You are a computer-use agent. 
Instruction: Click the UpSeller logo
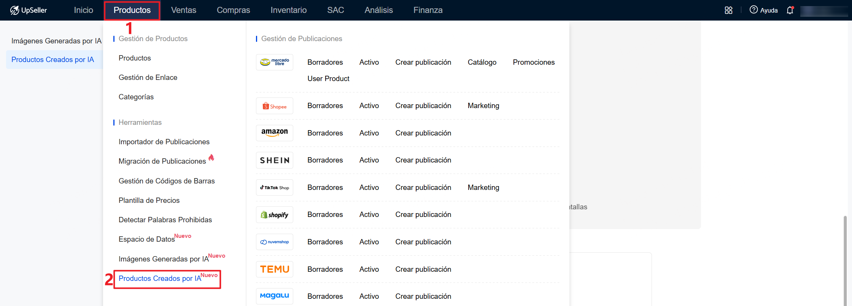29,10
